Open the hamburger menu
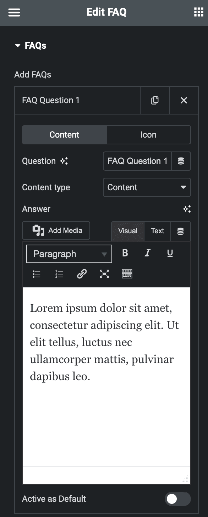 pos(14,12)
